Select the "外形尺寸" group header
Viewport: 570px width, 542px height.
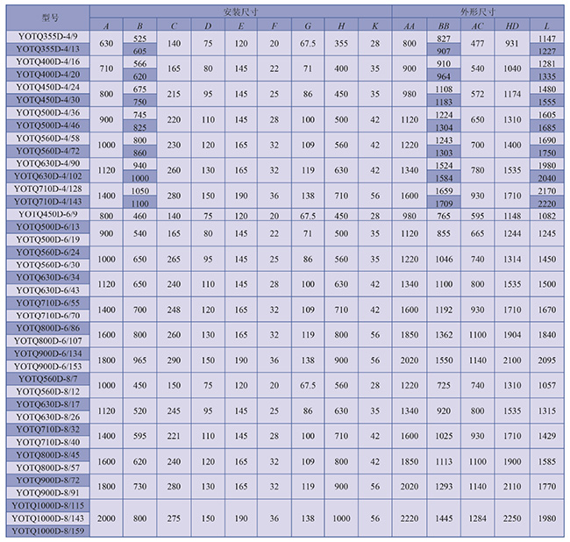[x=477, y=11]
